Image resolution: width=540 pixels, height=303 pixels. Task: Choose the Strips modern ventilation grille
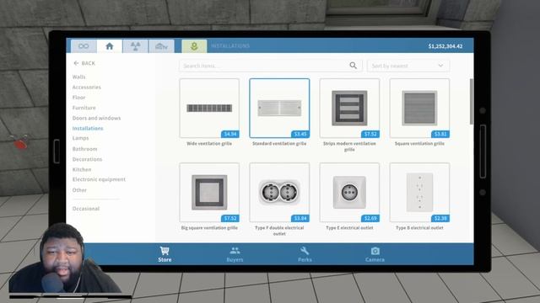tap(349, 109)
